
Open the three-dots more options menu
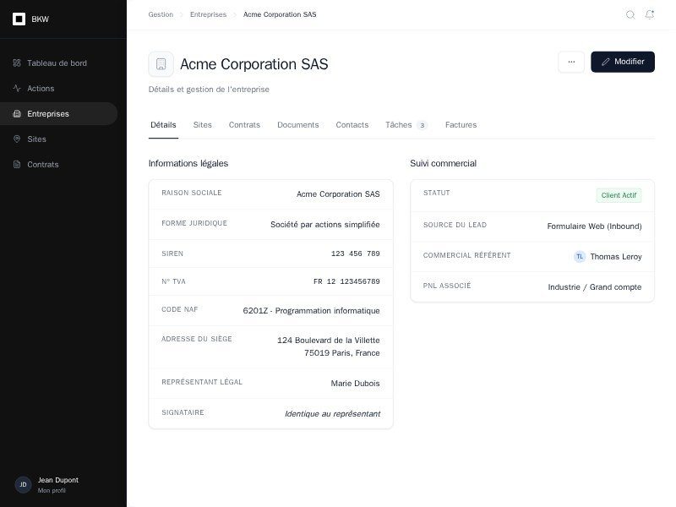tap(571, 62)
